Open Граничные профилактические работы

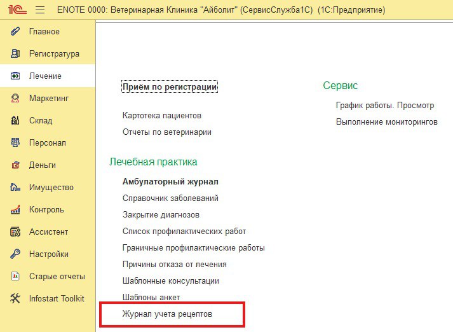coord(194,248)
